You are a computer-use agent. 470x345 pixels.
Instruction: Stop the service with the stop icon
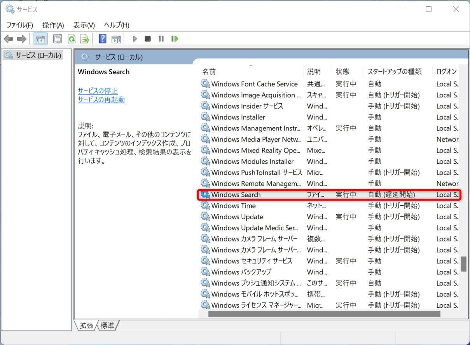(x=148, y=38)
